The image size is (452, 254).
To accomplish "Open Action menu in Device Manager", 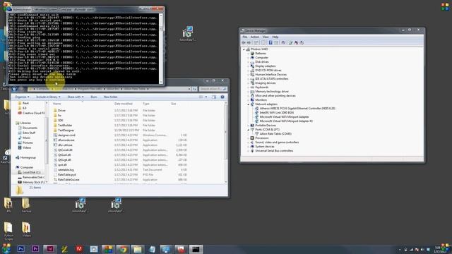I will point(254,37).
